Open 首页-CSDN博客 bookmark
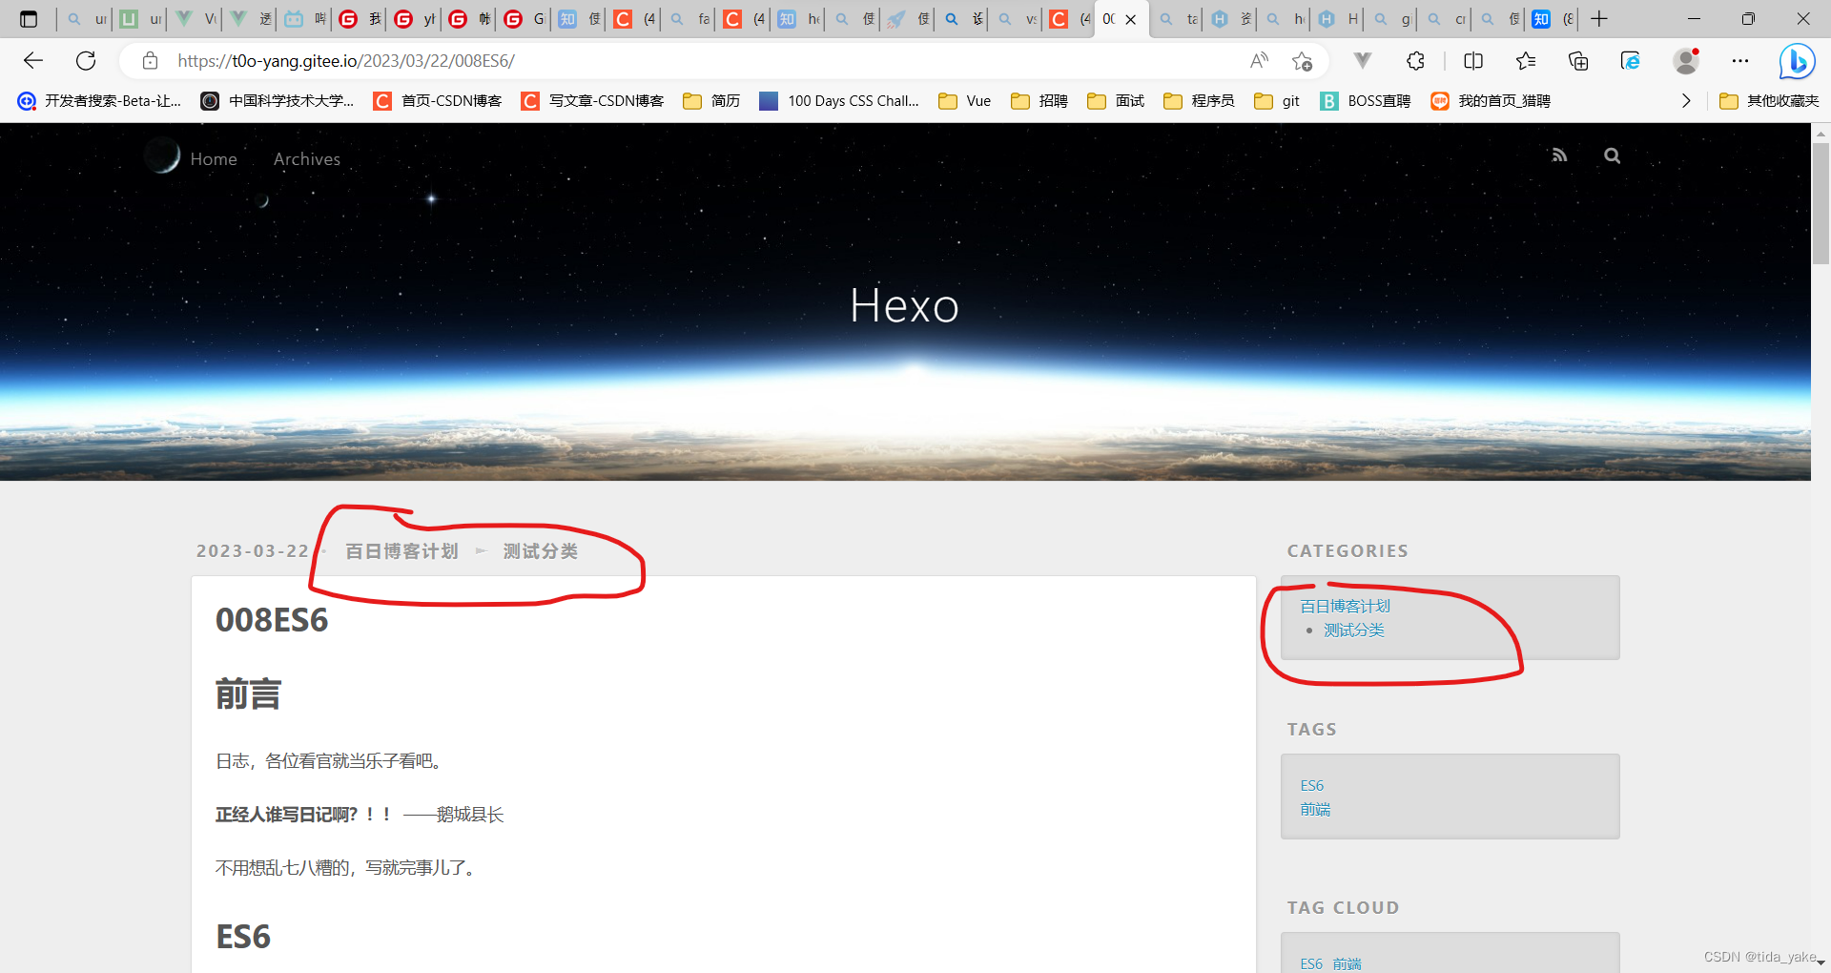The width and height of the screenshot is (1831, 973). (x=438, y=101)
